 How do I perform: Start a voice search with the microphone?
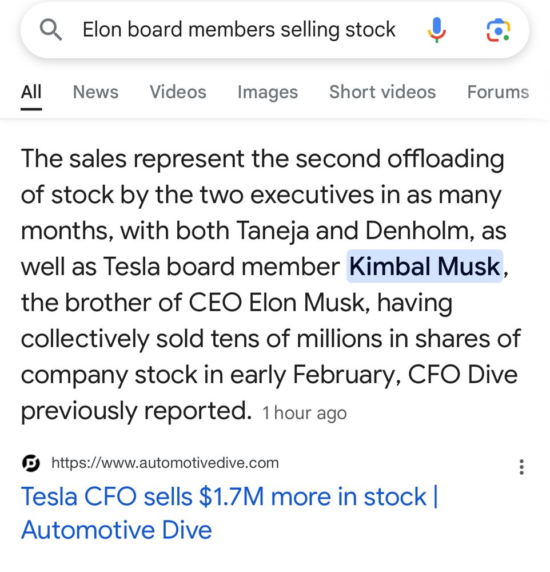[x=437, y=30]
